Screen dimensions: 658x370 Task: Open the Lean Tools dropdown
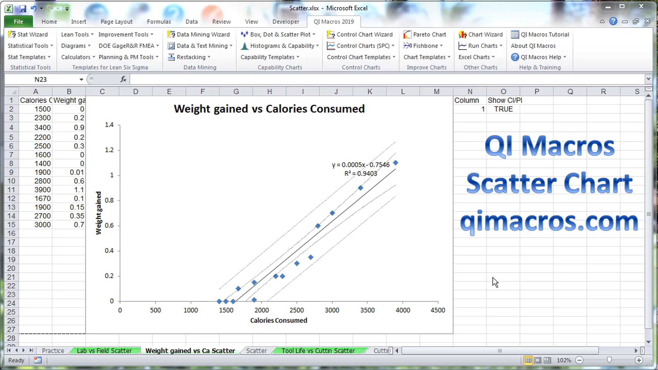coord(77,34)
